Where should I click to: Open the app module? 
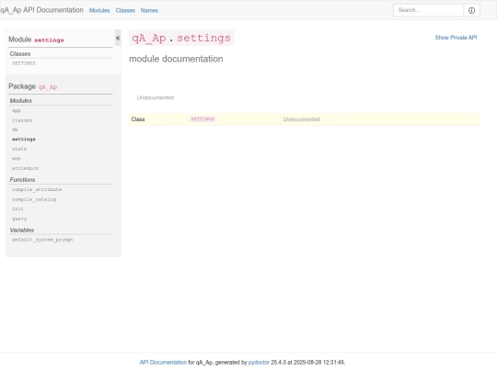pos(17,111)
